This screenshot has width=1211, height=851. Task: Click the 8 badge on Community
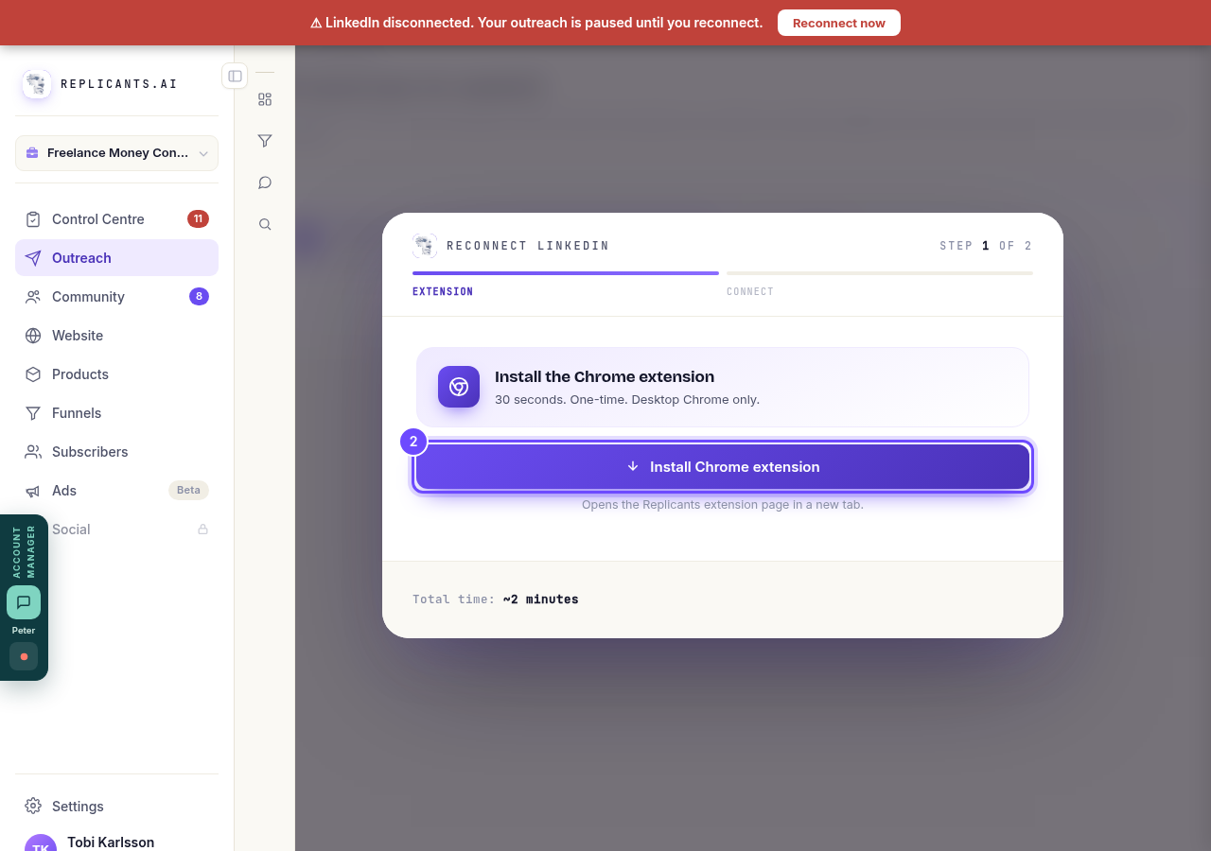pyautogui.click(x=199, y=297)
